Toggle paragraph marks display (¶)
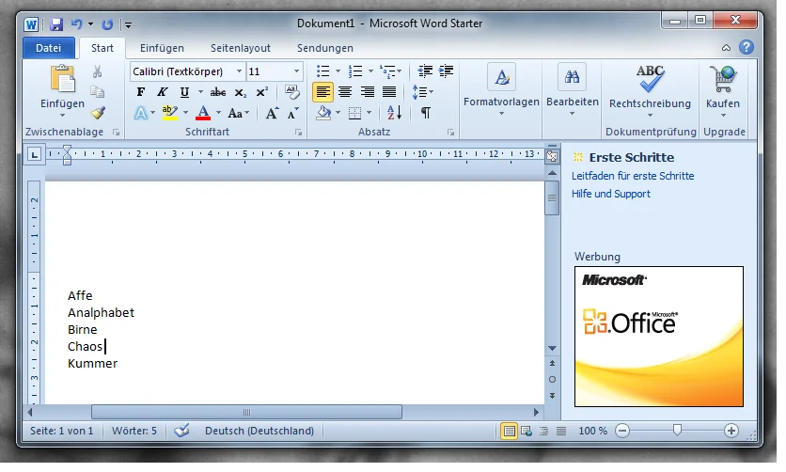Viewport: 786px width, 472px height. [x=425, y=113]
